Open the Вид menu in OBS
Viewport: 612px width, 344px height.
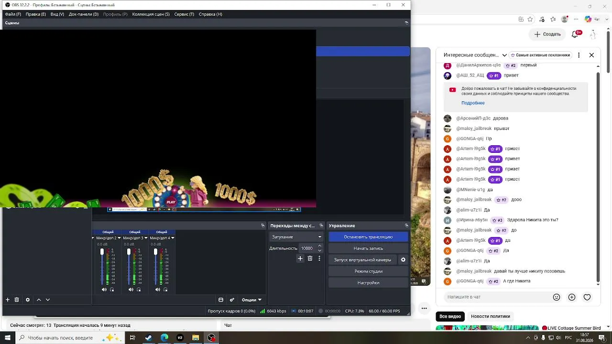click(x=57, y=14)
